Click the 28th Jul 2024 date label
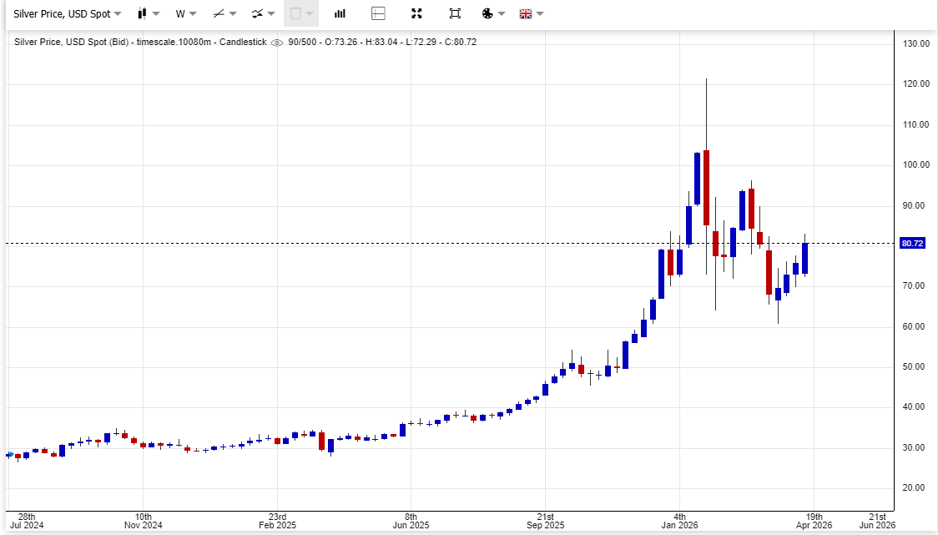Screen dimensions: 938x535 [x=27, y=521]
